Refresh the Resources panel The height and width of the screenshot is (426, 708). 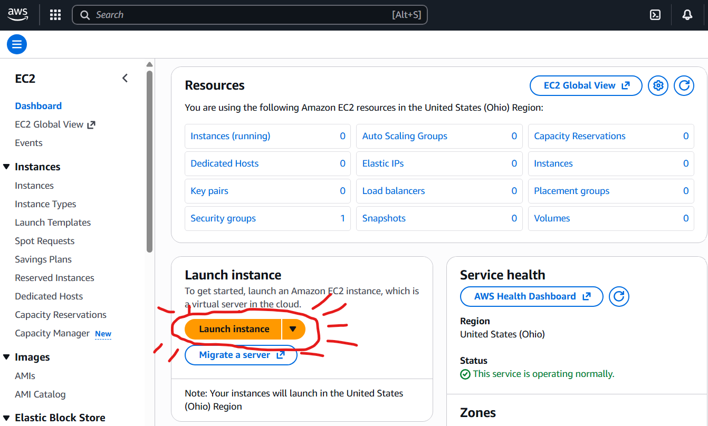tap(684, 85)
